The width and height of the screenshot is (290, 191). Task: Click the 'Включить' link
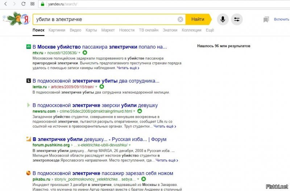[282, 19]
